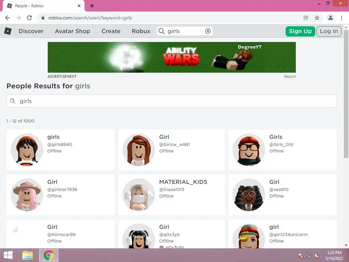Open avatar of user @q0x3yb

coord(139,236)
